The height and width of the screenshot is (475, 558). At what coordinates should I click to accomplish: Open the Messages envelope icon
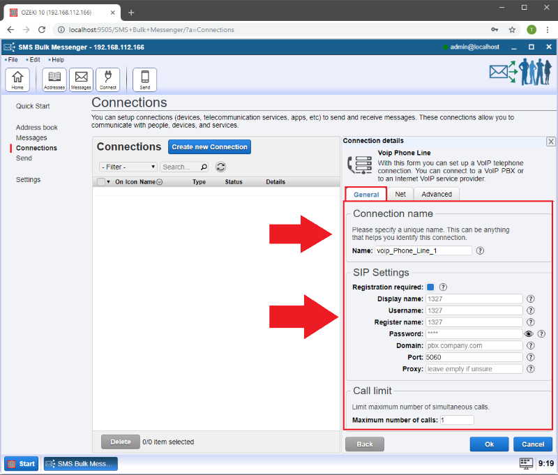(x=81, y=79)
